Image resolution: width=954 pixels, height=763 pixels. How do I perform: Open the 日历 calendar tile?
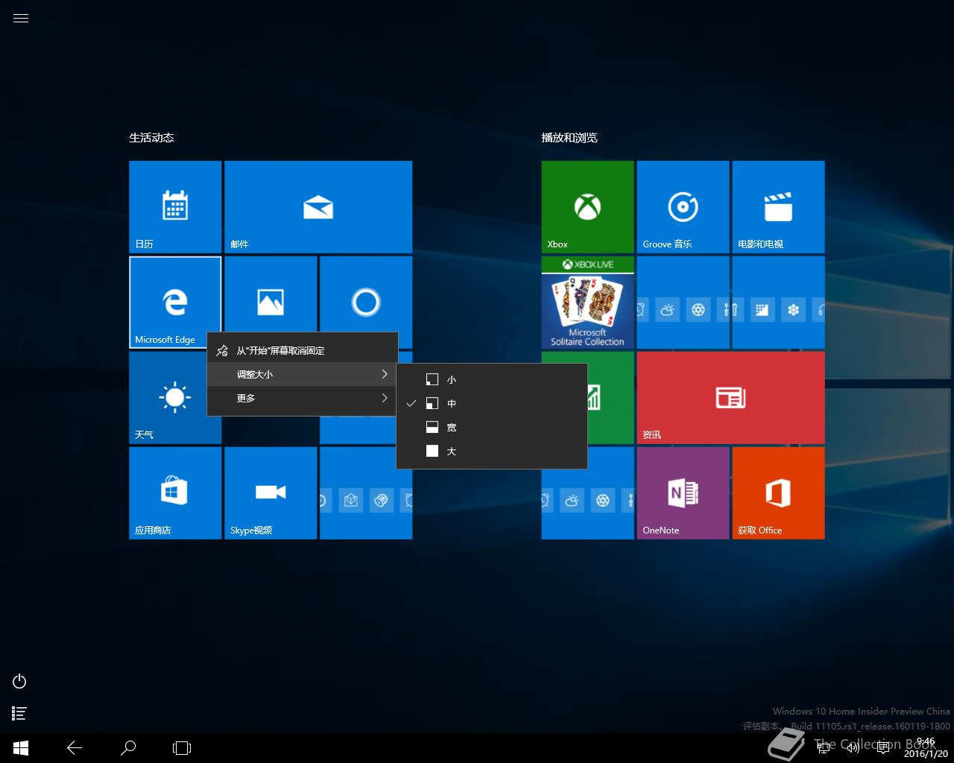coord(175,207)
